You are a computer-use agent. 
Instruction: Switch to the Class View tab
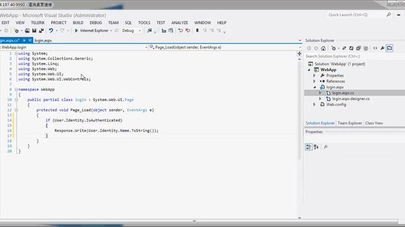point(374,123)
